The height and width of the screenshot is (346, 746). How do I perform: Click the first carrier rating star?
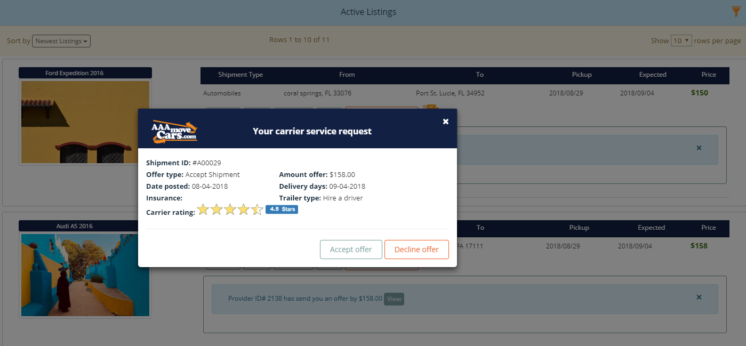[x=203, y=210]
